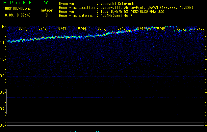Click the 0744 time marker
The image size is (207, 132).
(x=82, y=28)
